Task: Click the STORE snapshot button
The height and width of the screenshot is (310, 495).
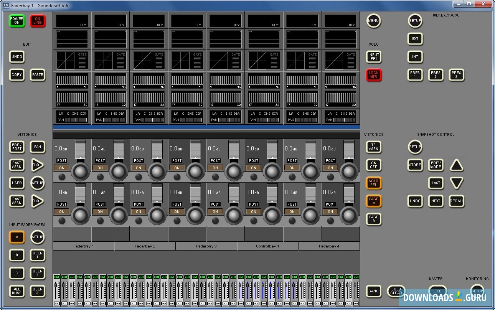Action: pyautogui.click(x=415, y=165)
